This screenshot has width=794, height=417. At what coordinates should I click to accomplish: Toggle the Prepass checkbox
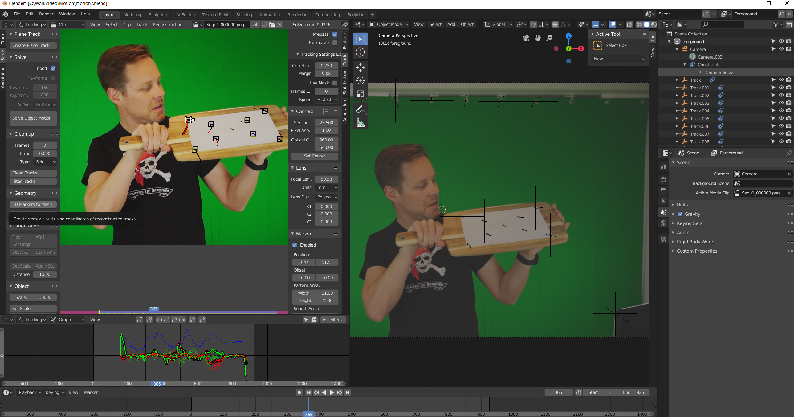point(335,34)
